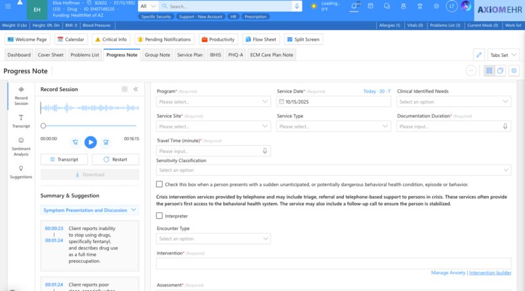
Task: Expand Symptom Presentation and Discussion section
Action: [90, 210]
